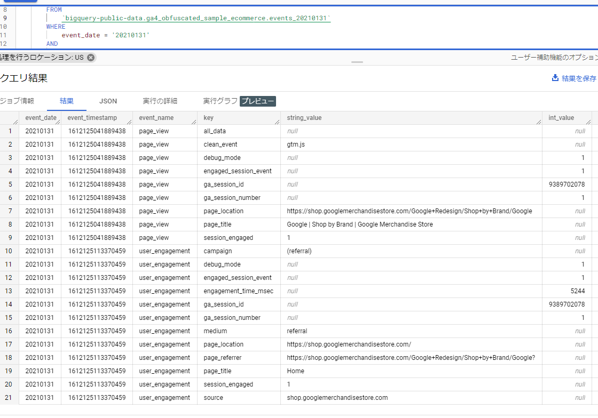This screenshot has width=598, height=418.
Task: Click line number 9 in editor gutter
Action: [5, 18]
